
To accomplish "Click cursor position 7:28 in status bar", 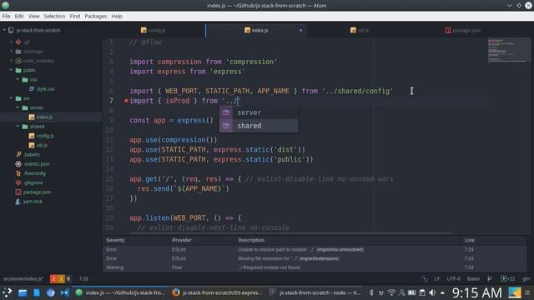I will click(83, 279).
